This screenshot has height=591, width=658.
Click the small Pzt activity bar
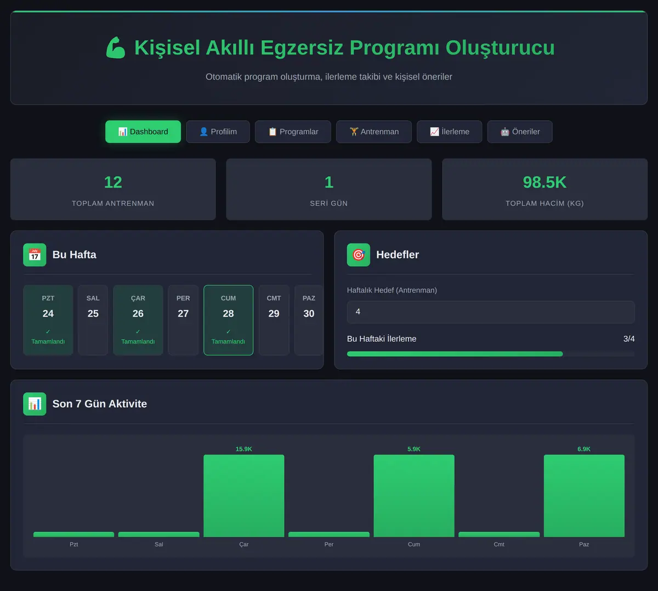(74, 534)
